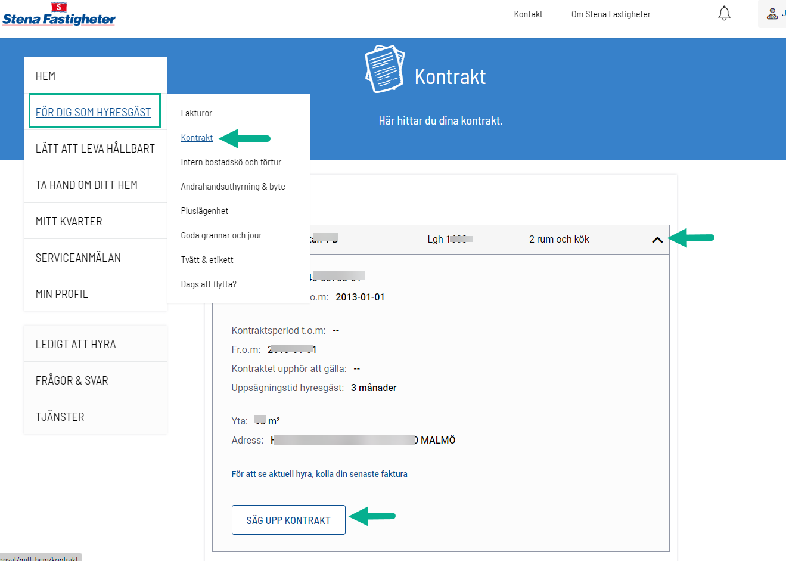
Task: Open Om Stena Fastigheter link
Action: (610, 14)
